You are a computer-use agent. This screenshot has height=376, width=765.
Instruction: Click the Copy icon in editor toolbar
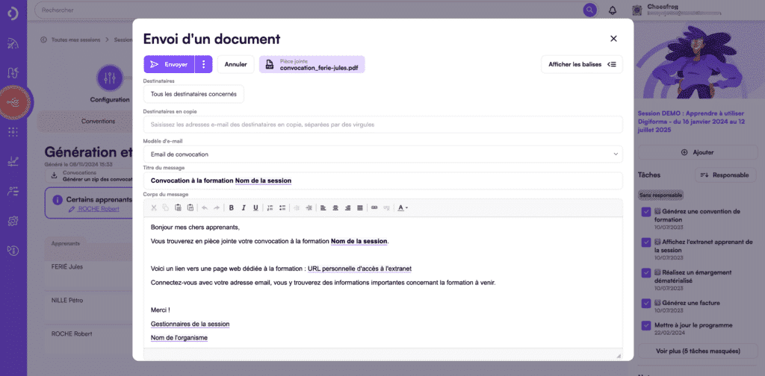click(x=166, y=208)
